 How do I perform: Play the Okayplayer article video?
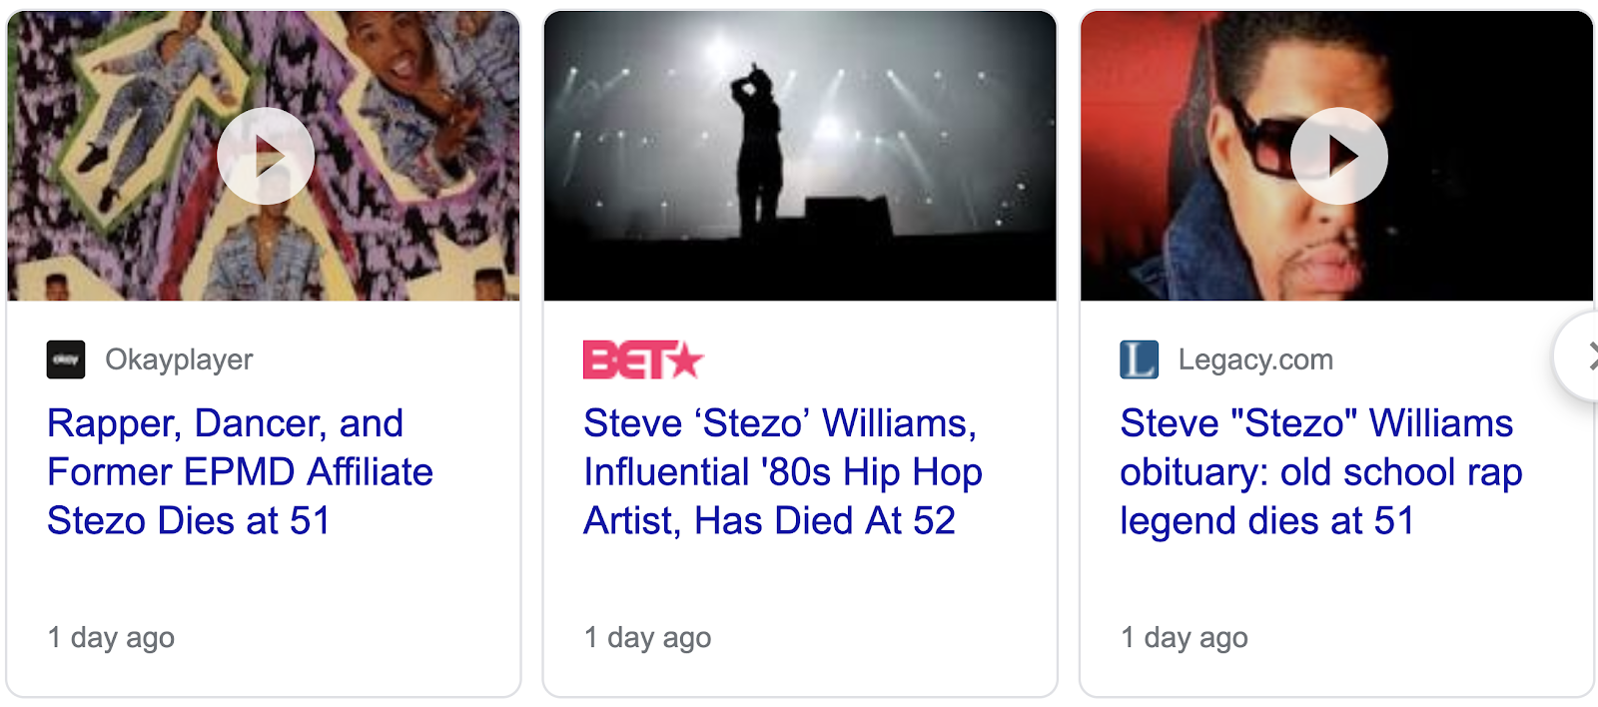266,157
